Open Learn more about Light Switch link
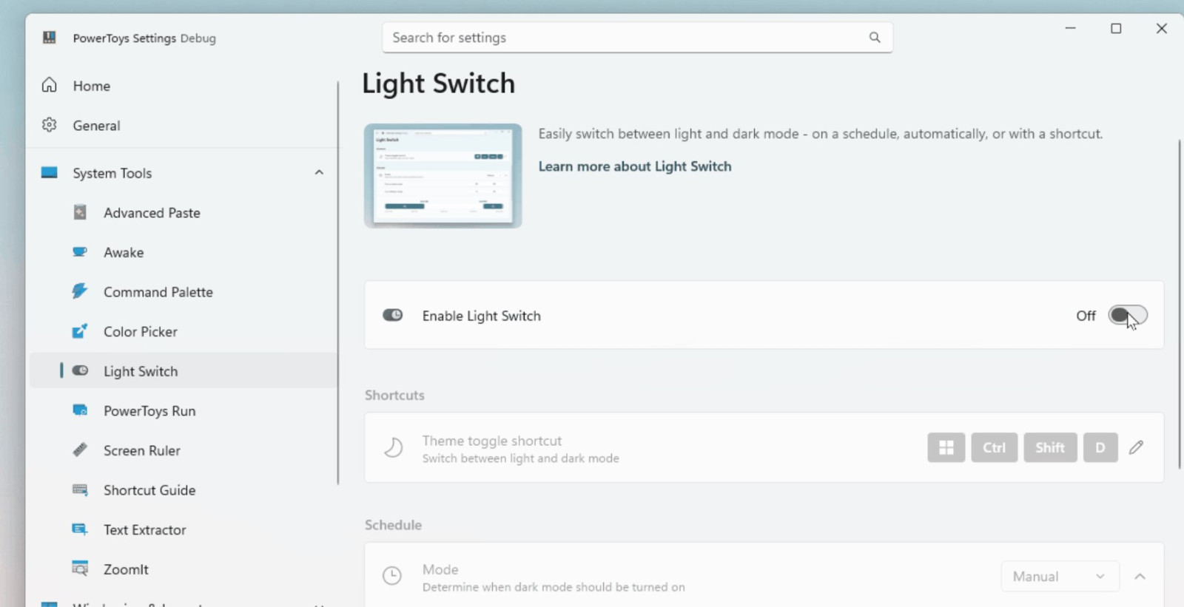Viewport: 1184px width, 607px height. pyautogui.click(x=634, y=166)
